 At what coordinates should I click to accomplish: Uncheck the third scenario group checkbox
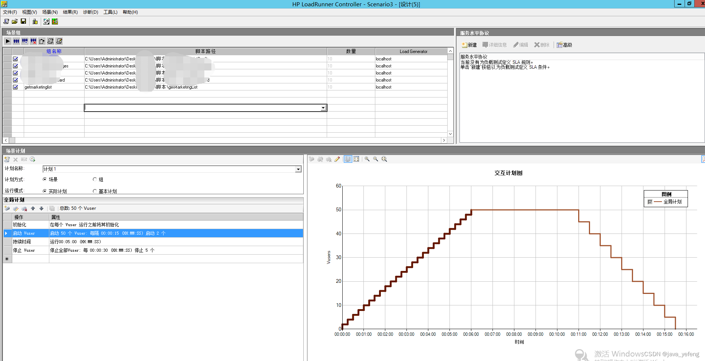15,73
